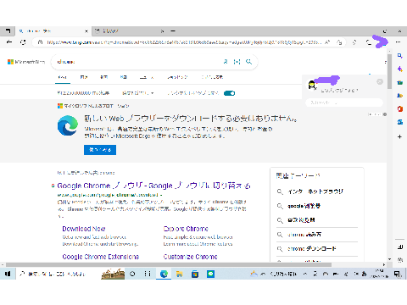Select the fourth Bing search category tab
The image size is (407, 305).
click(x=124, y=77)
